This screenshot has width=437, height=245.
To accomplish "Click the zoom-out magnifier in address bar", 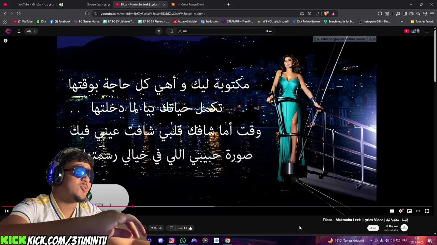I will coord(310,14).
